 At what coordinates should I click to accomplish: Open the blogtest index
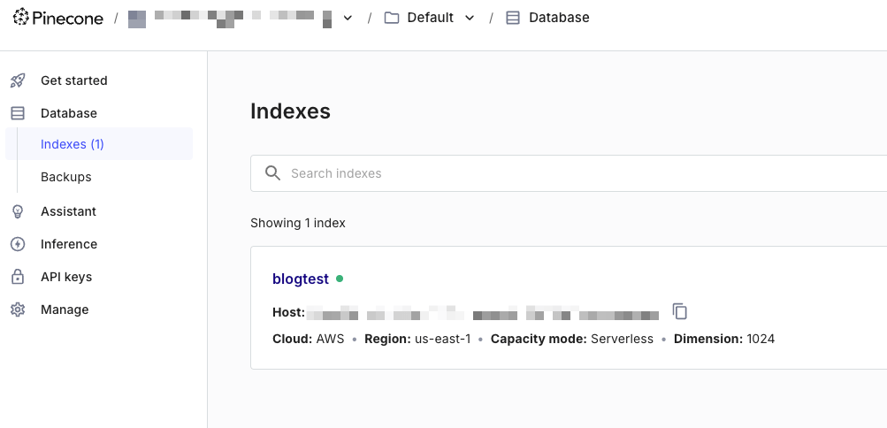(301, 279)
